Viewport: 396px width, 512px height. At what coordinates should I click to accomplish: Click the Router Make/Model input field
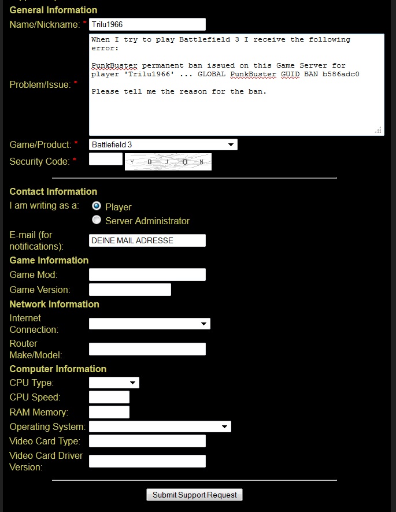pyautogui.click(x=147, y=349)
